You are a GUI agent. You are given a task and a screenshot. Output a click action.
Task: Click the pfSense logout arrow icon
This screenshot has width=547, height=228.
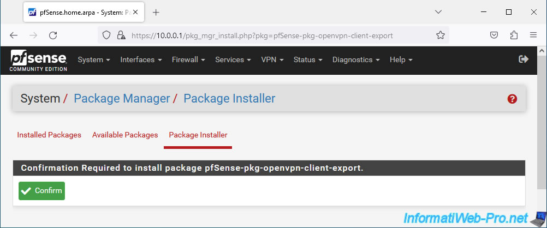524,59
